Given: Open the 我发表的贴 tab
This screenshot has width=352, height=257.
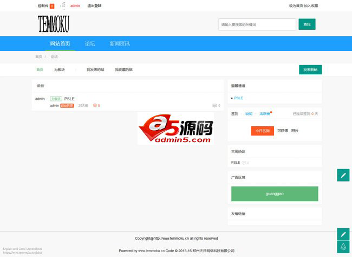Looking at the screenshot, I should click(95, 70).
